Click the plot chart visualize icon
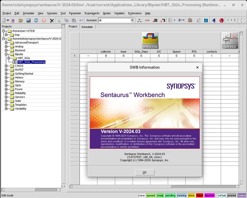Screen dimensions: 247x198 tap(199, 20)
